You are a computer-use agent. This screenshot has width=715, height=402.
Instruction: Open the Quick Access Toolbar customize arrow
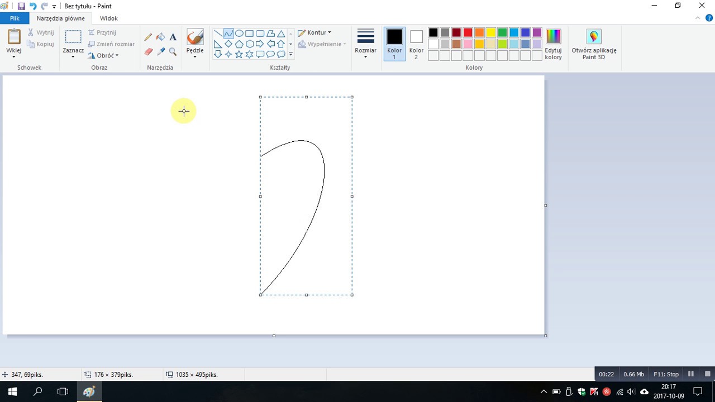pos(54,7)
